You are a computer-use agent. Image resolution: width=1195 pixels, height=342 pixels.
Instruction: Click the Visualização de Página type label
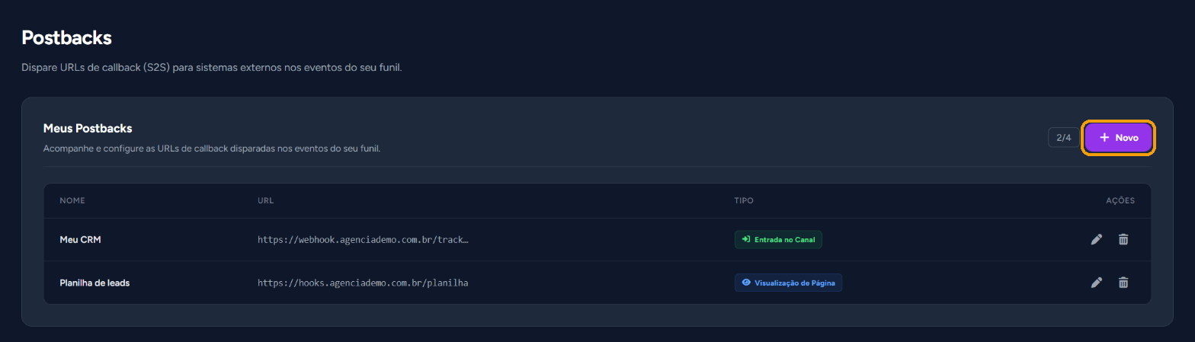pos(795,283)
